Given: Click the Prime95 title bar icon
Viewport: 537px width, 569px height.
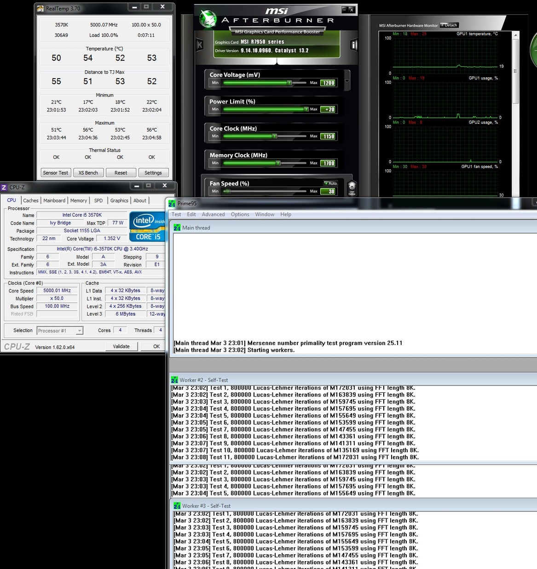Looking at the screenshot, I should click(172, 203).
